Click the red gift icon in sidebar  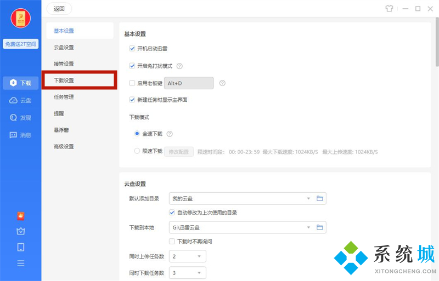[21, 216]
